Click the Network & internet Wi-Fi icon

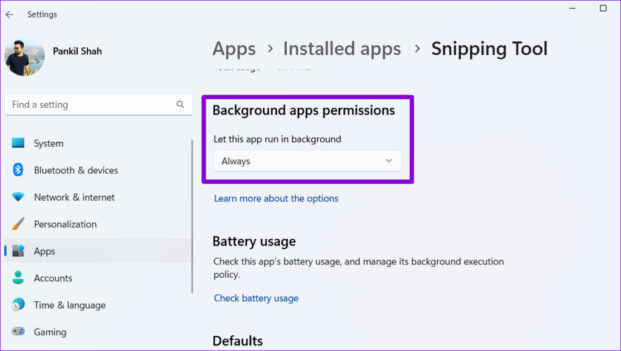[18, 197]
